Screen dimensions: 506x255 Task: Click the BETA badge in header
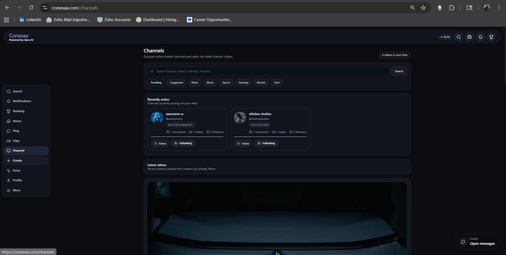click(x=445, y=37)
